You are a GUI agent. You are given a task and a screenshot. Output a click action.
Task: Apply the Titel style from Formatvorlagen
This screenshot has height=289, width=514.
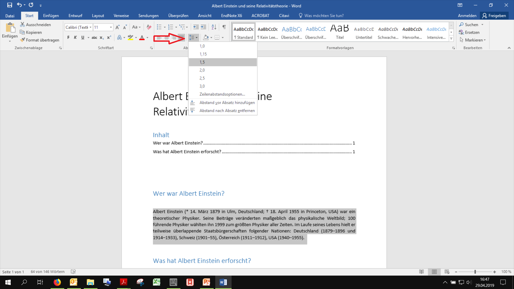point(339,31)
